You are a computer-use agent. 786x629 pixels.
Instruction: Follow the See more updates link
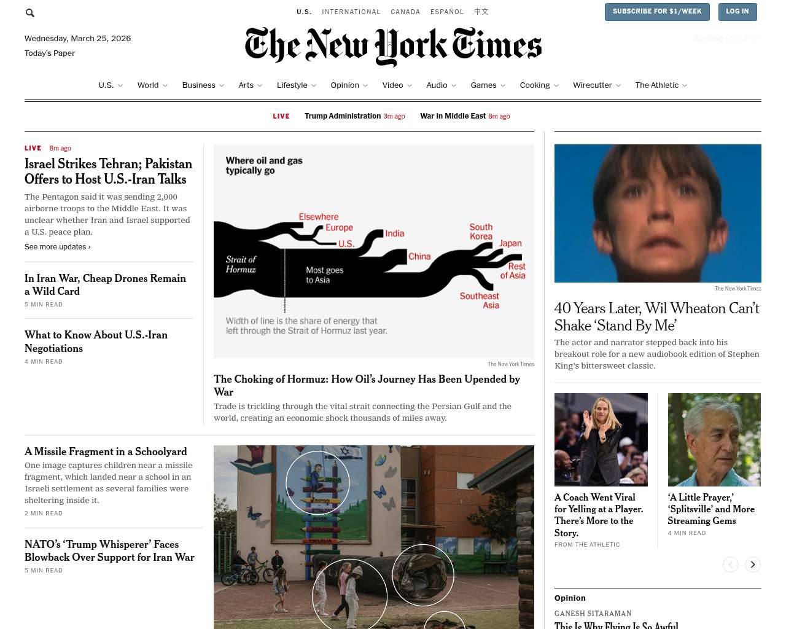(58, 247)
